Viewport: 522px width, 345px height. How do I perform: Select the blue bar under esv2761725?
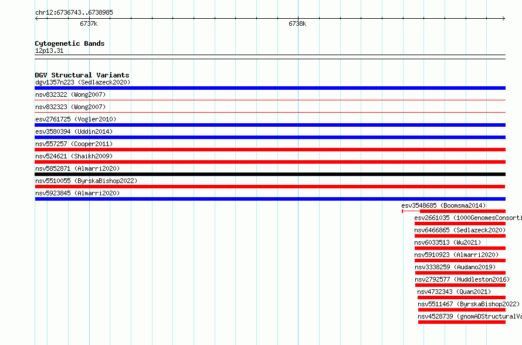point(270,125)
